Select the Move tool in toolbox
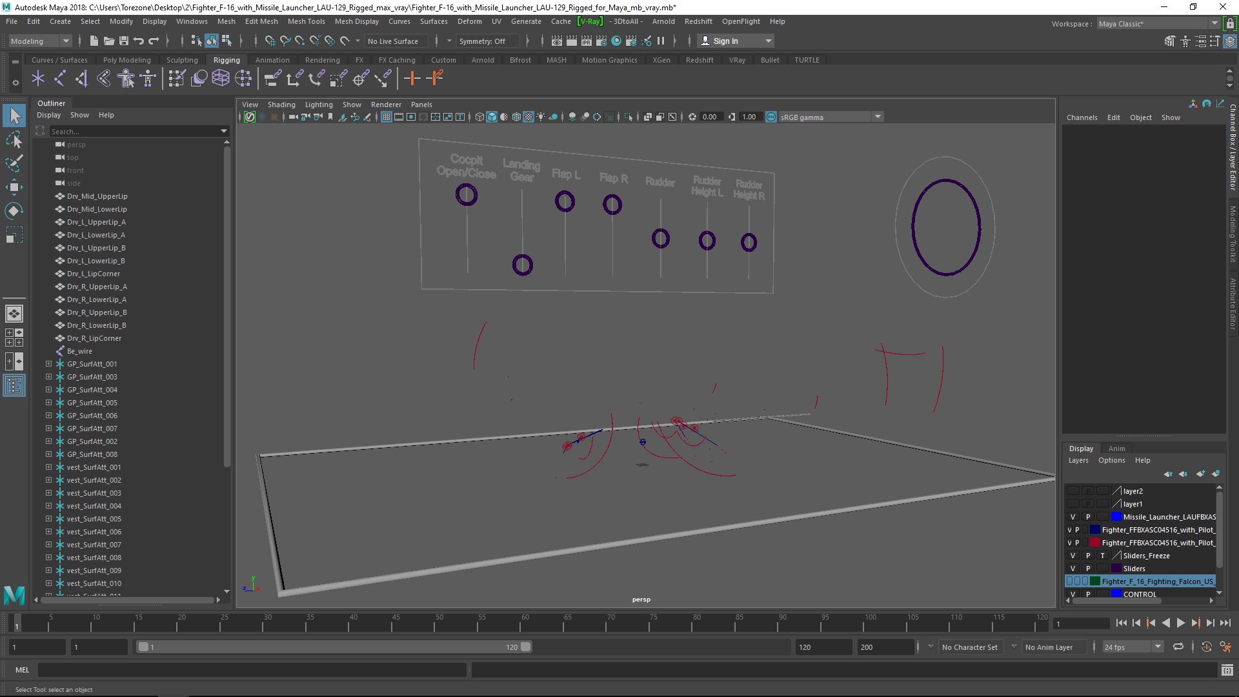 pos(14,187)
